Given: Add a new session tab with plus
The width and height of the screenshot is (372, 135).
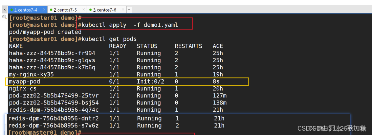Looking at the screenshot, I should [x=129, y=10].
